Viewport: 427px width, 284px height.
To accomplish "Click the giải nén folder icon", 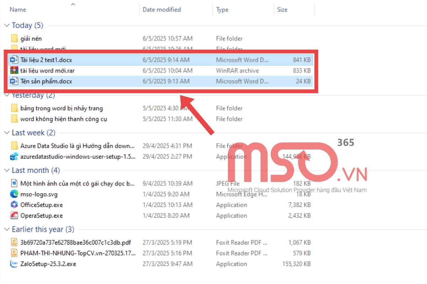I will pos(14,38).
